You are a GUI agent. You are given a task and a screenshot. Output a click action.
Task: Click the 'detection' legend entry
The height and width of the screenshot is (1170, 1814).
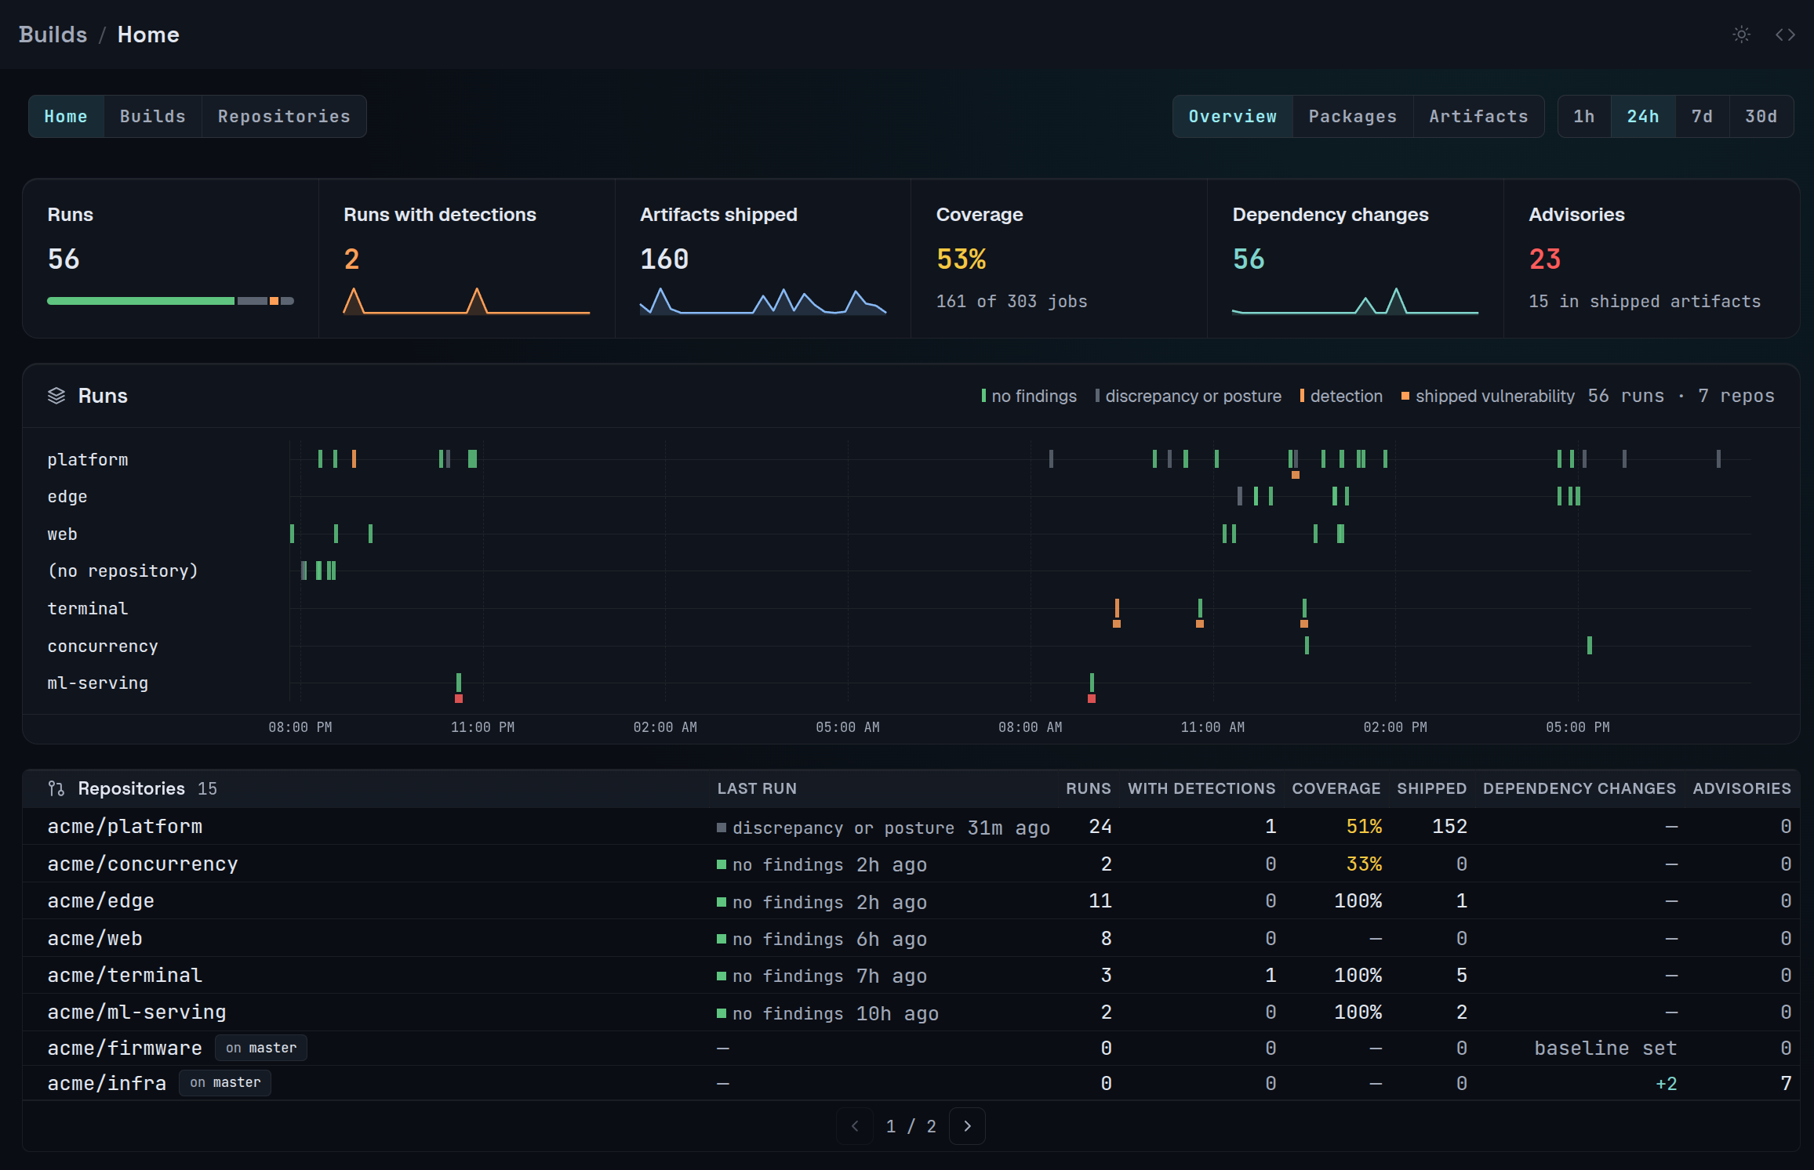(1341, 397)
